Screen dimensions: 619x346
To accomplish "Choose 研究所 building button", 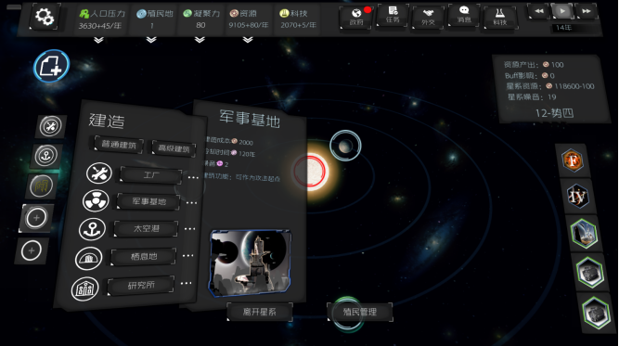I will [x=140, y=286].
